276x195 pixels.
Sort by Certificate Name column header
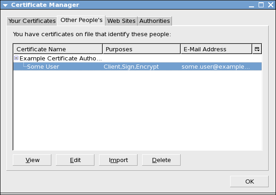(58, 49)
